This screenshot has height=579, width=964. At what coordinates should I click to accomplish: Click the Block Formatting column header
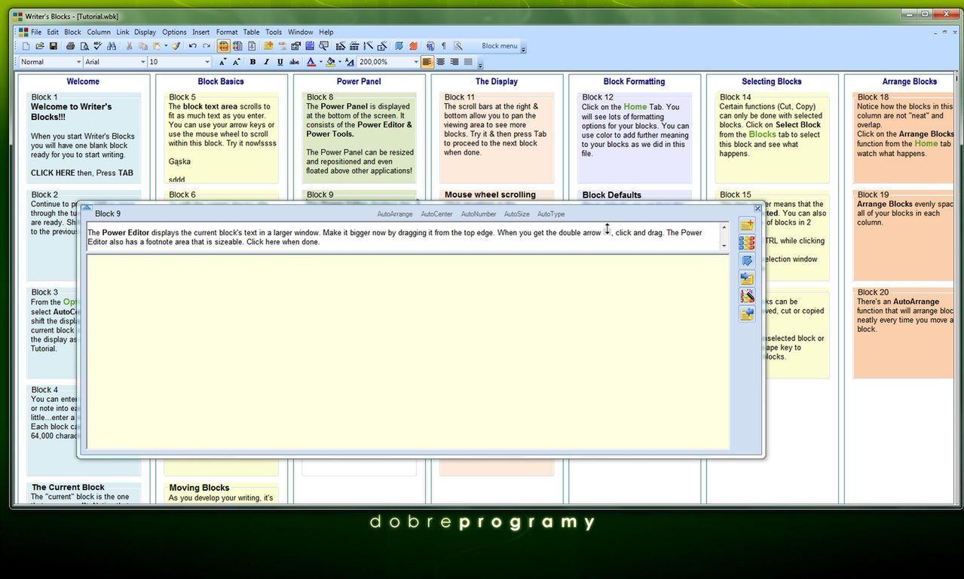click(x=634, y=81)
